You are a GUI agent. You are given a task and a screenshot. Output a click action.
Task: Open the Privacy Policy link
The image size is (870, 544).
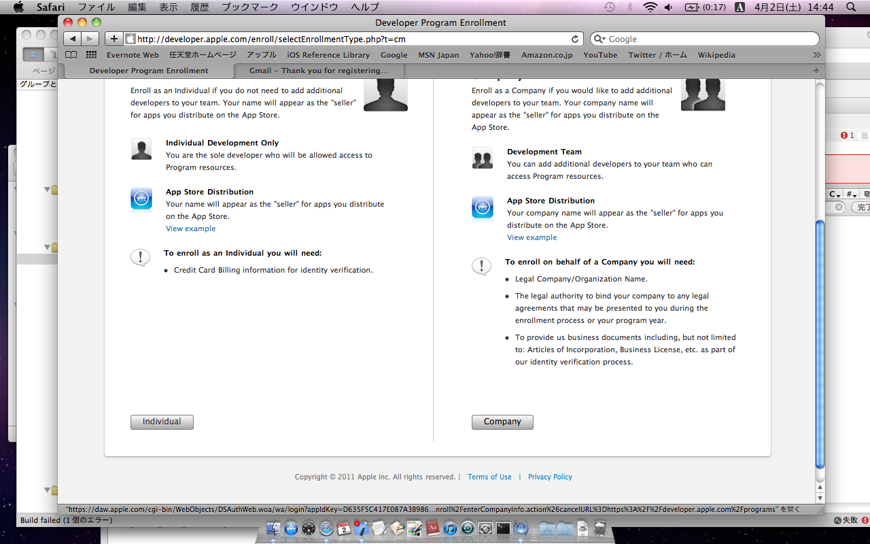(x=550, y=477)
